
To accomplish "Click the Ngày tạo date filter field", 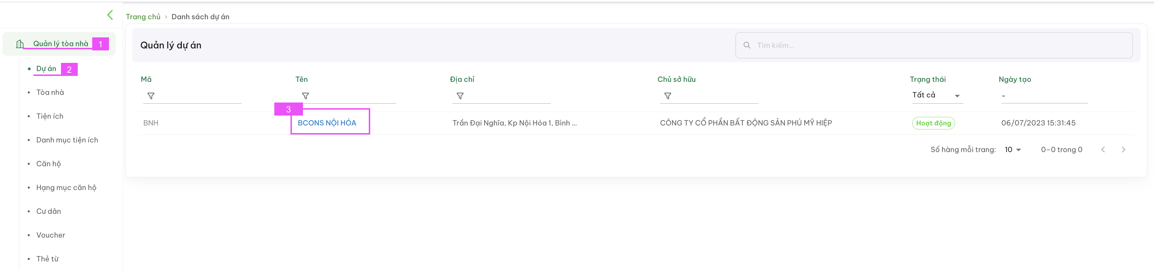I will tap(1044, 95).
